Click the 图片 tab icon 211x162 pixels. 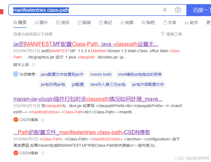37,23
